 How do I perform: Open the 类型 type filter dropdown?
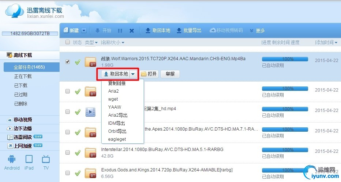[91, 42]
